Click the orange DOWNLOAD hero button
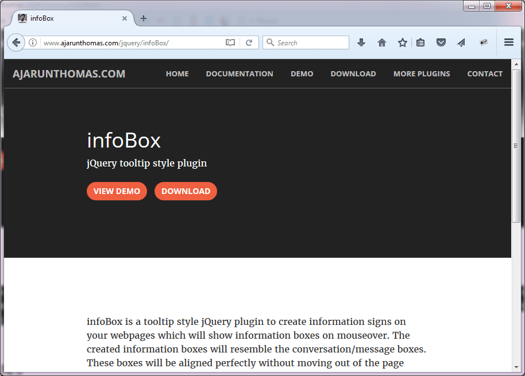Image resolution: width=525 pixels, height=376 pixels. [186, 191]
